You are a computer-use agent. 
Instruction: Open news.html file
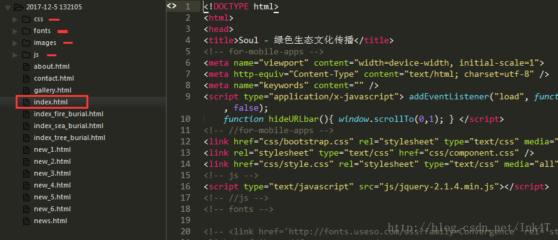tap(50, 221)
